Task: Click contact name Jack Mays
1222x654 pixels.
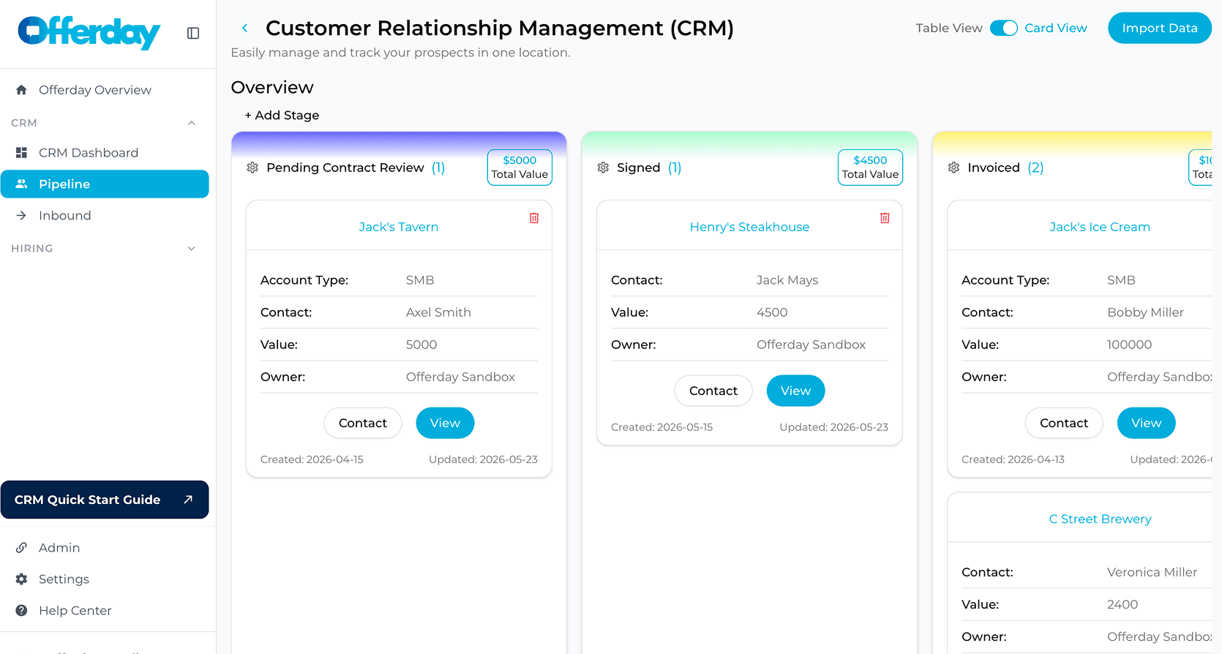Action: point(787,280)
